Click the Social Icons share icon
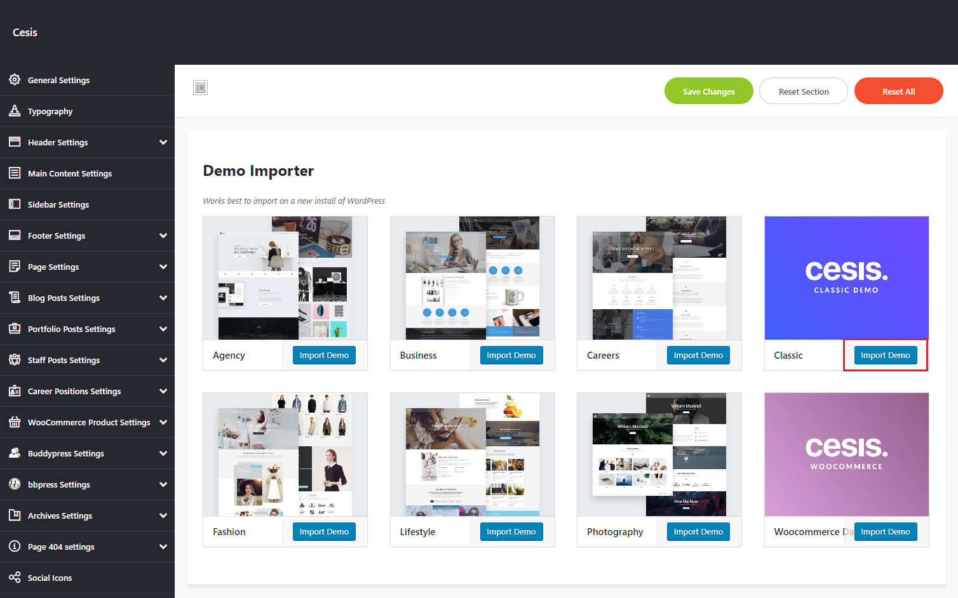 [15, 578]
